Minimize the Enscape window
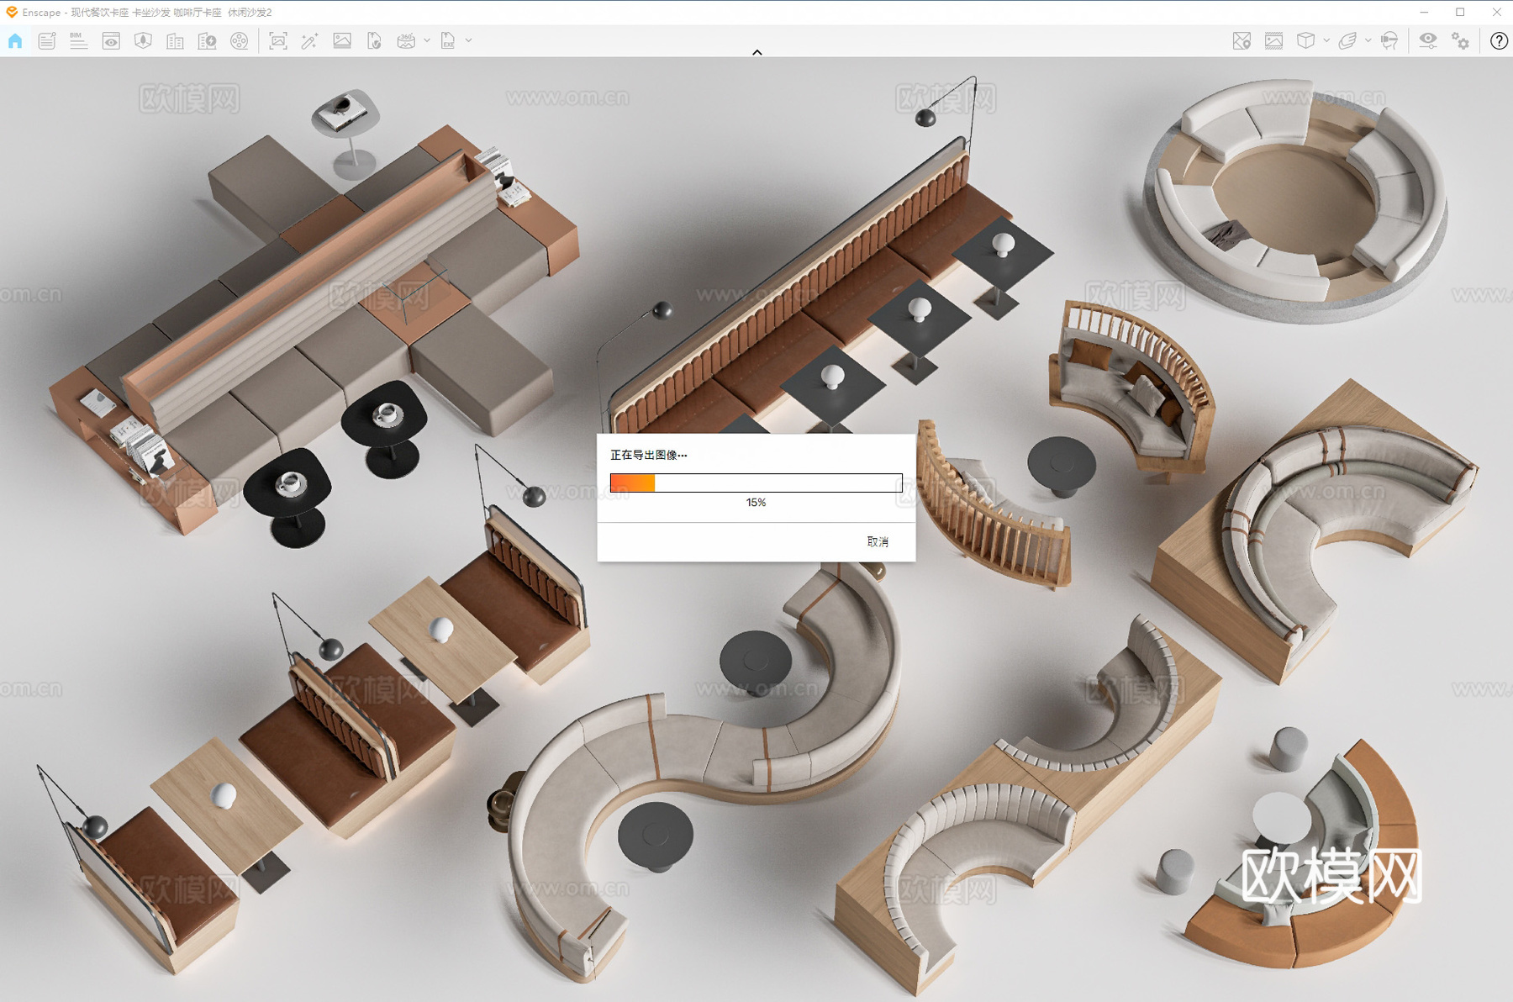 [x=1424, y=12]
